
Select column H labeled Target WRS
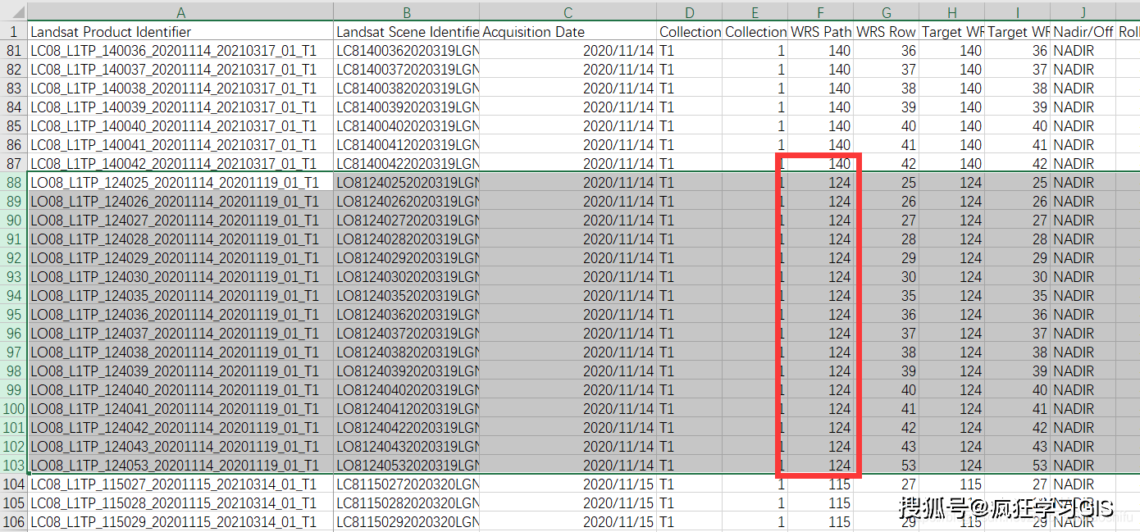point(951,12)
